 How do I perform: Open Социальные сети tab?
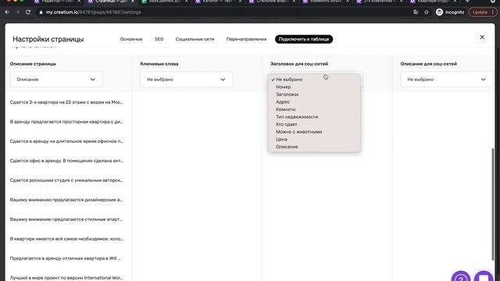tap(195, 39)
